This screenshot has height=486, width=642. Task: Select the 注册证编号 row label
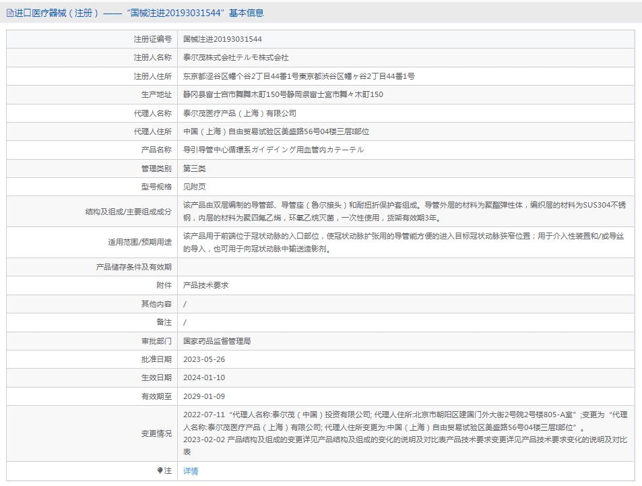click(x=153, y=39)
